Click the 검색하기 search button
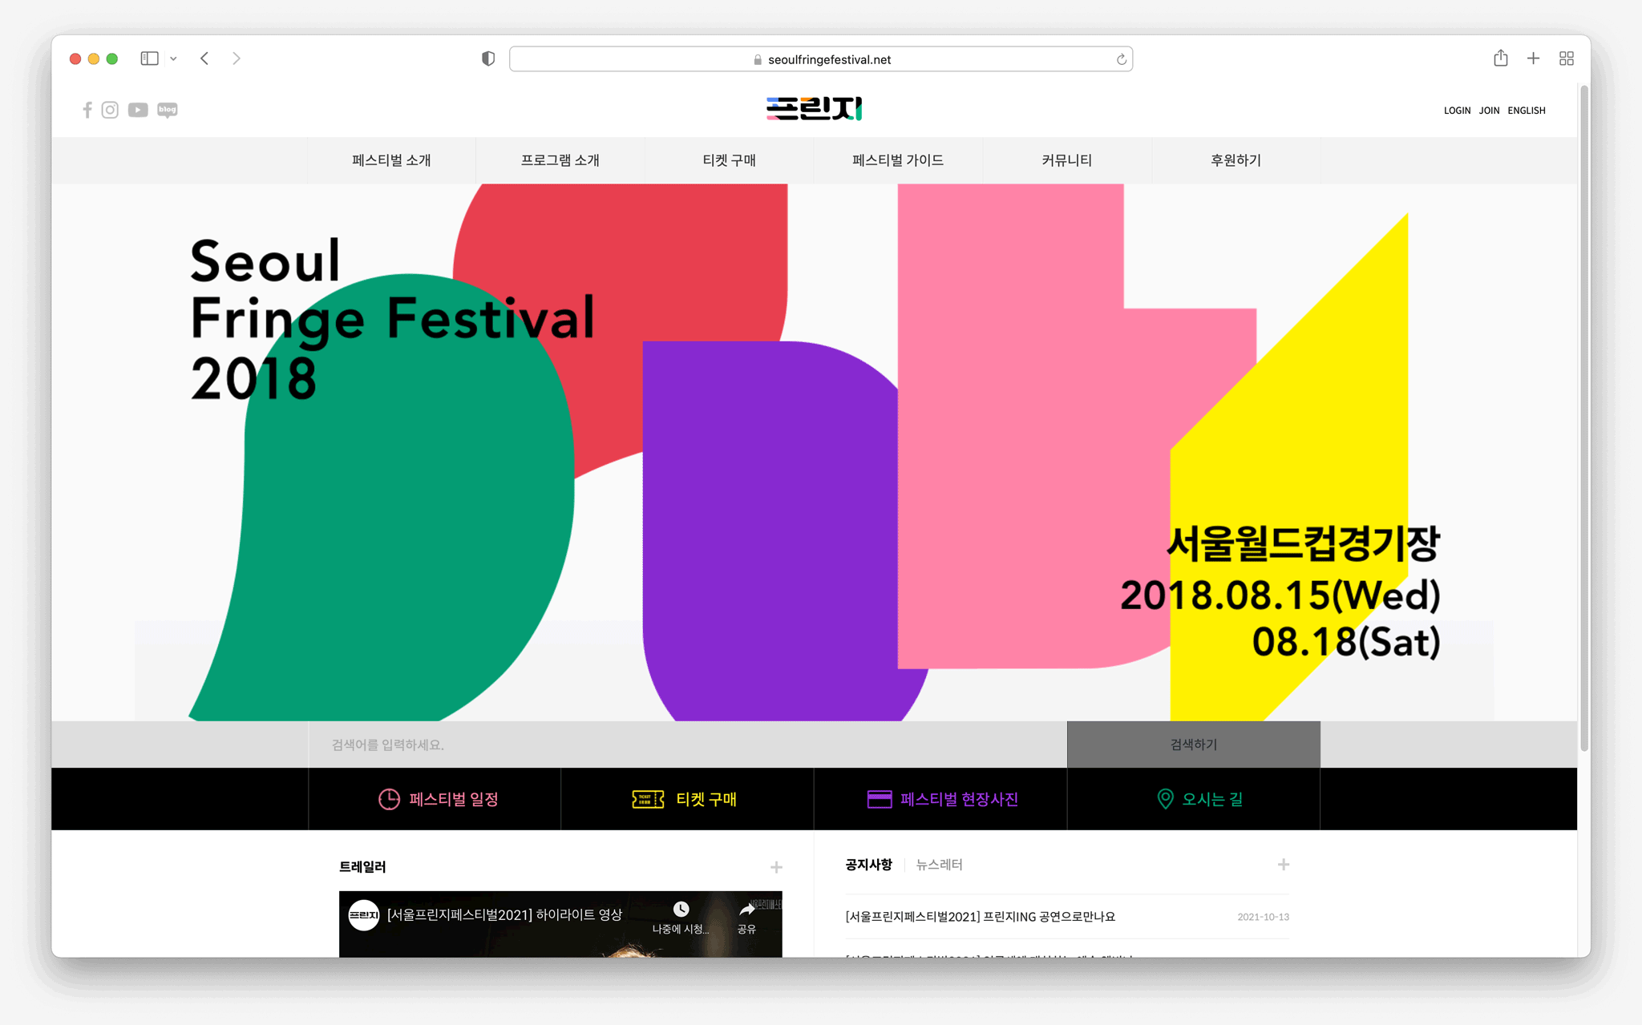 [x=1193, y=745]
